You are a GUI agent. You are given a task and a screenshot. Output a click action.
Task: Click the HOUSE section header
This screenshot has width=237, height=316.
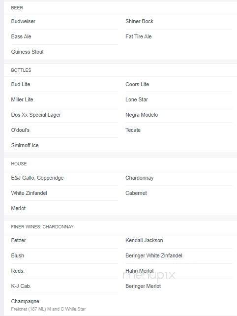tap(19, 163)
